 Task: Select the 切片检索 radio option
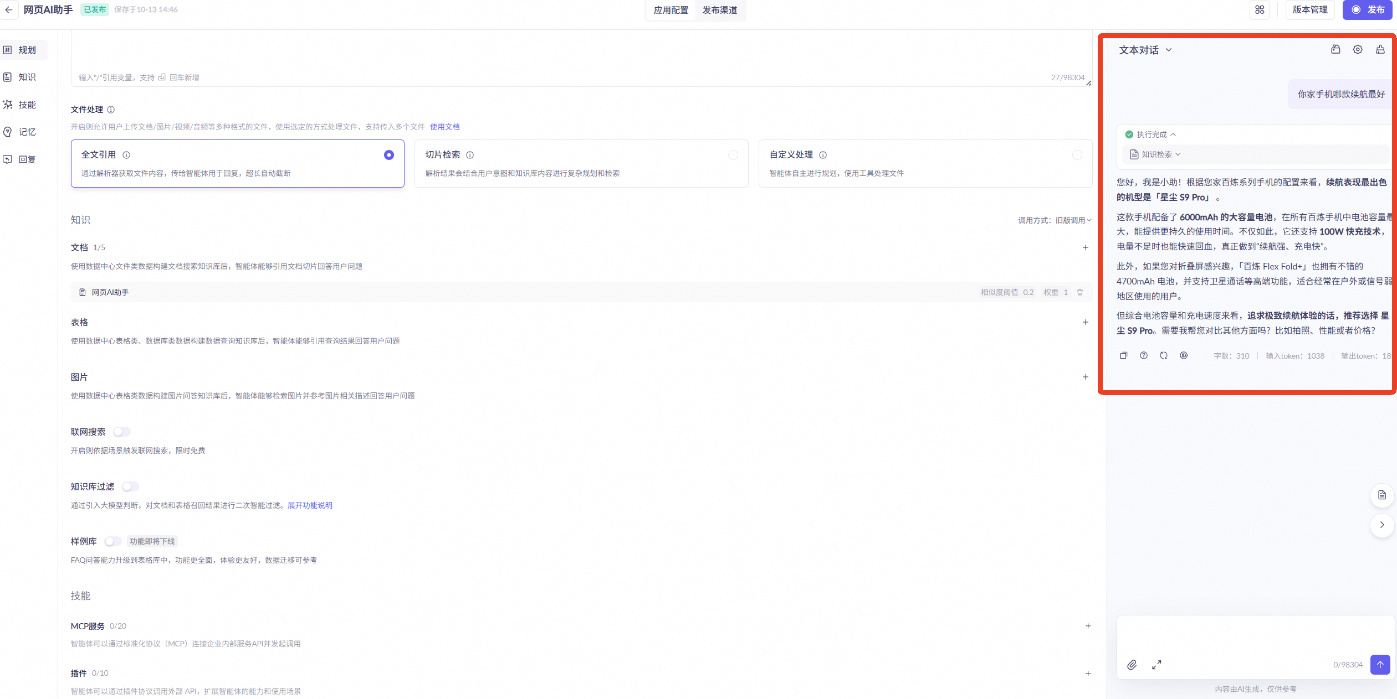(733, 155)
